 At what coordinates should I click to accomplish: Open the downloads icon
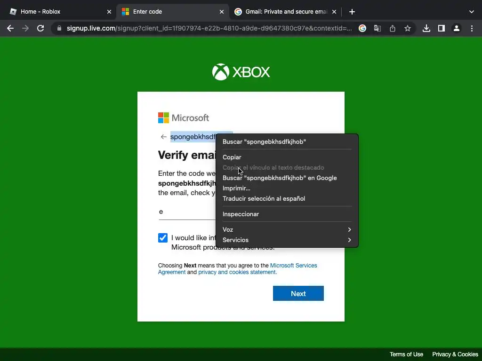point(426,29)
